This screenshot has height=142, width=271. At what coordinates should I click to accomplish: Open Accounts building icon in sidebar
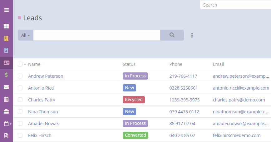tap(6, 38)
